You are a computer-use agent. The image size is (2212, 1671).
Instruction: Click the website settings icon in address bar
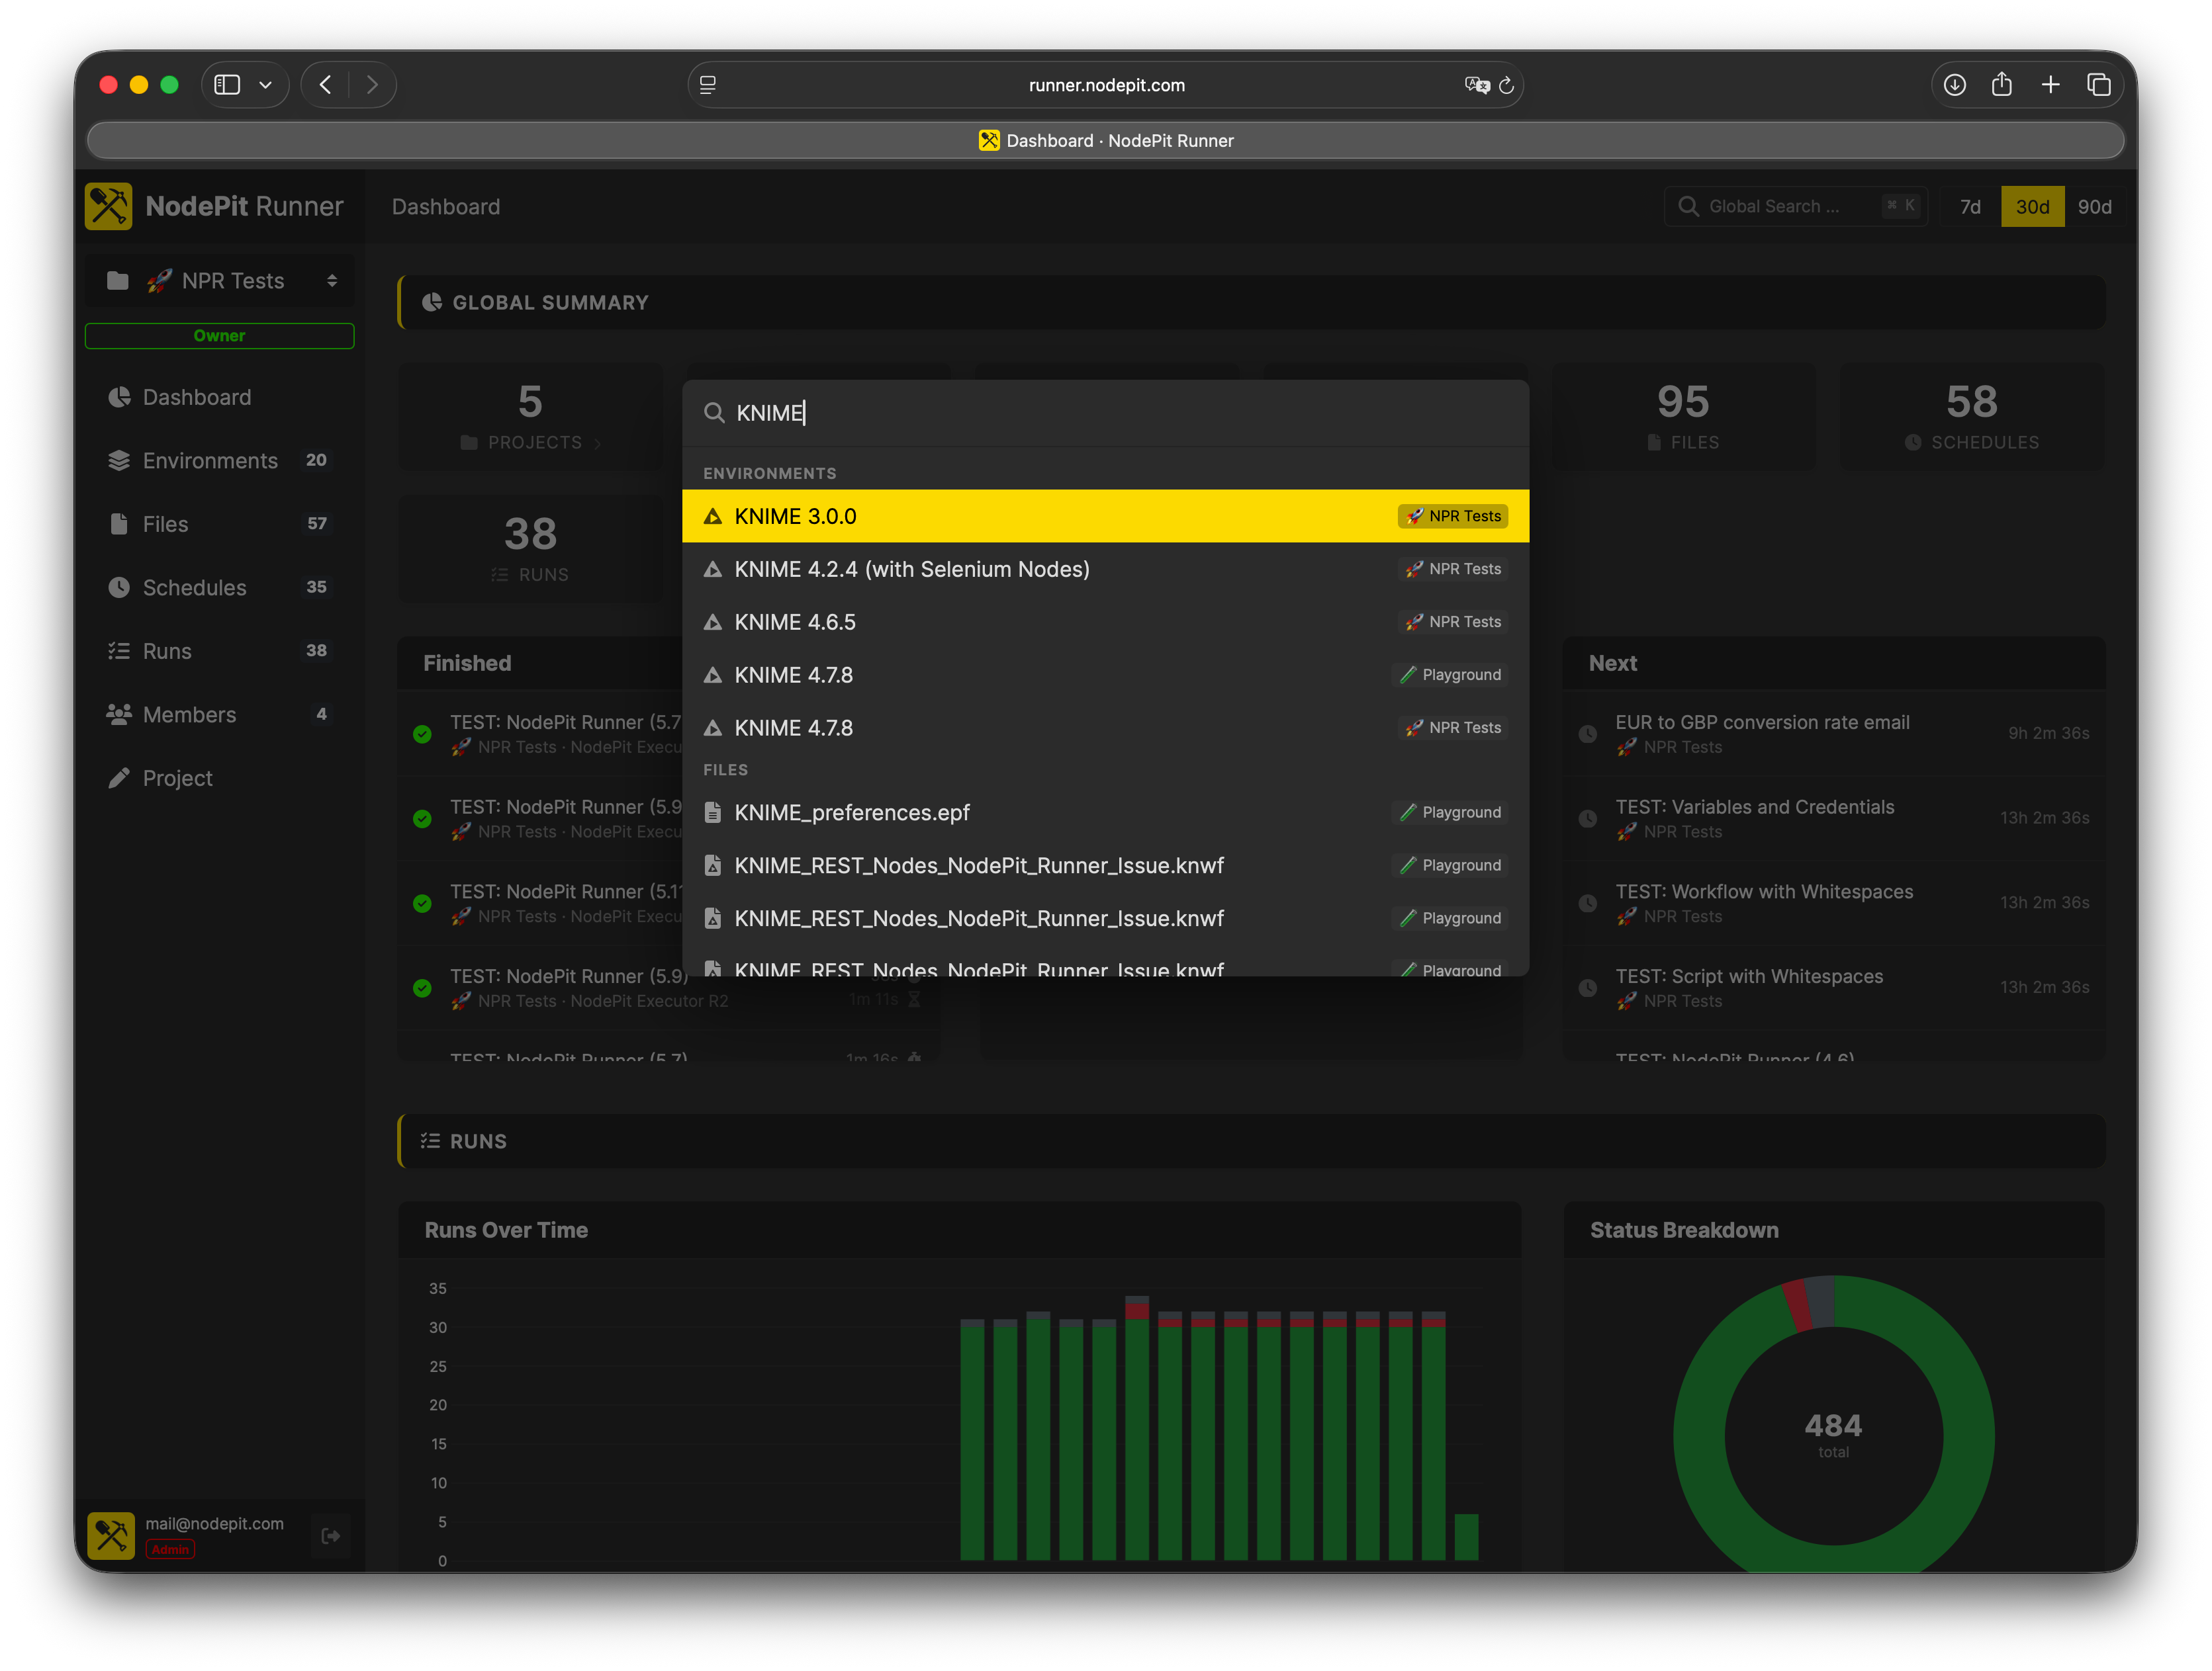(x=708, y=85)
